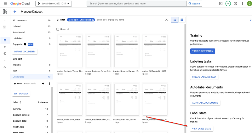Open the main navigation hamburger menu
The height and width of the screenshot is (133, 252).
(x=5, y=3)
